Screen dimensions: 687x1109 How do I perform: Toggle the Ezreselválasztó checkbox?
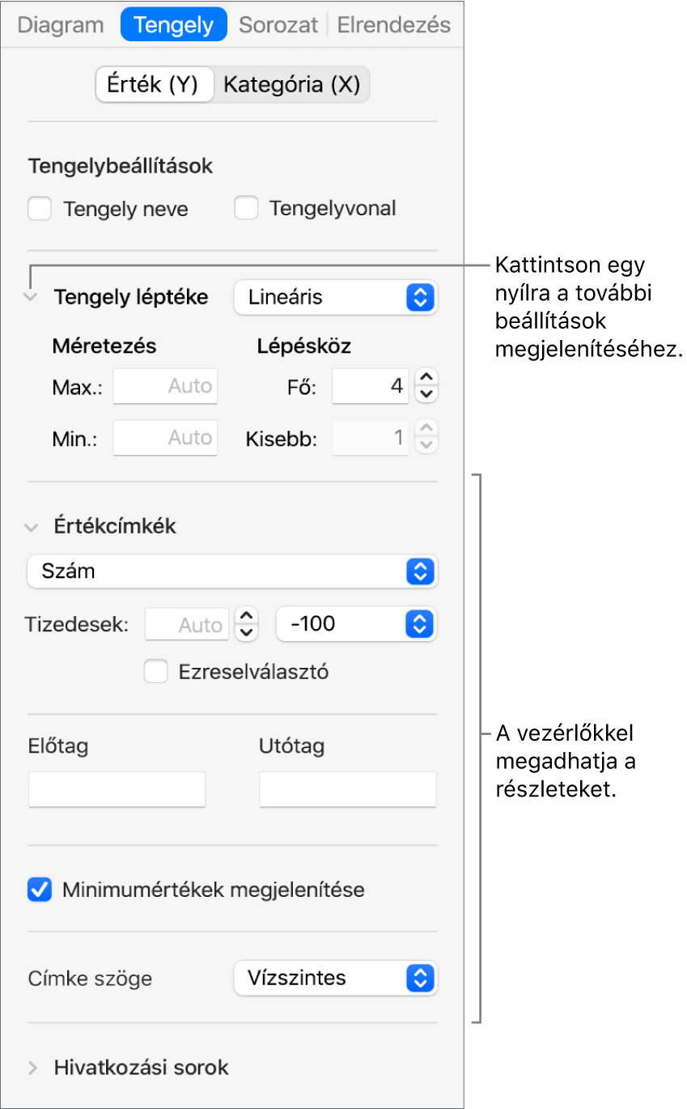coord(156,672)
